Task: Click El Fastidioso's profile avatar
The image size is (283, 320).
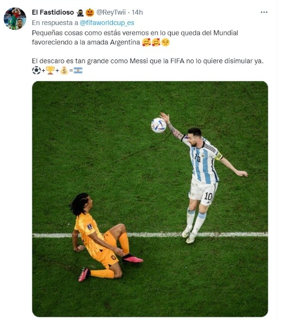Action: click(x=15, y=18)
